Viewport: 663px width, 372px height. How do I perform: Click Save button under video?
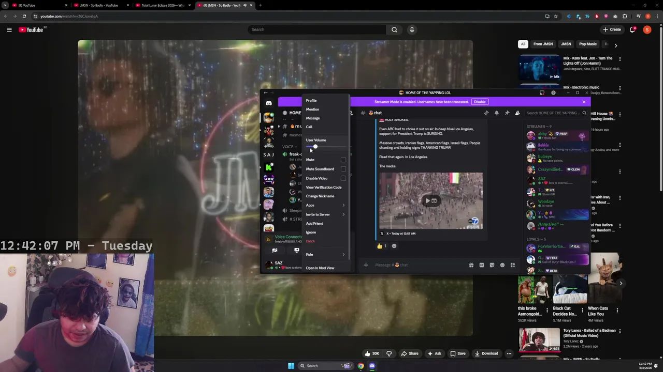pyautogui.click(x=457, y=353)
